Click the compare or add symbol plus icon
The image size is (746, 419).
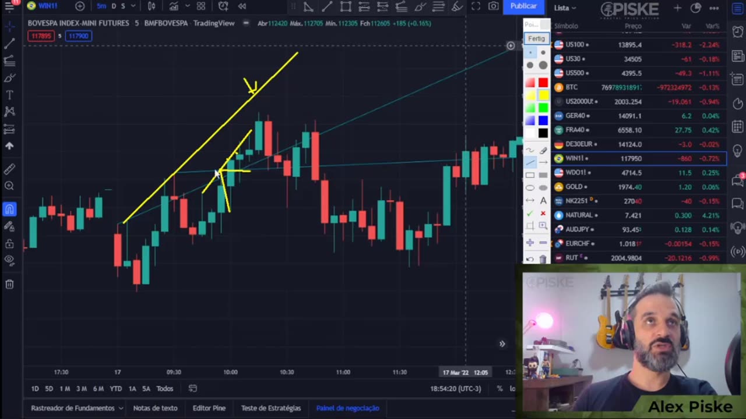[80, 6]
